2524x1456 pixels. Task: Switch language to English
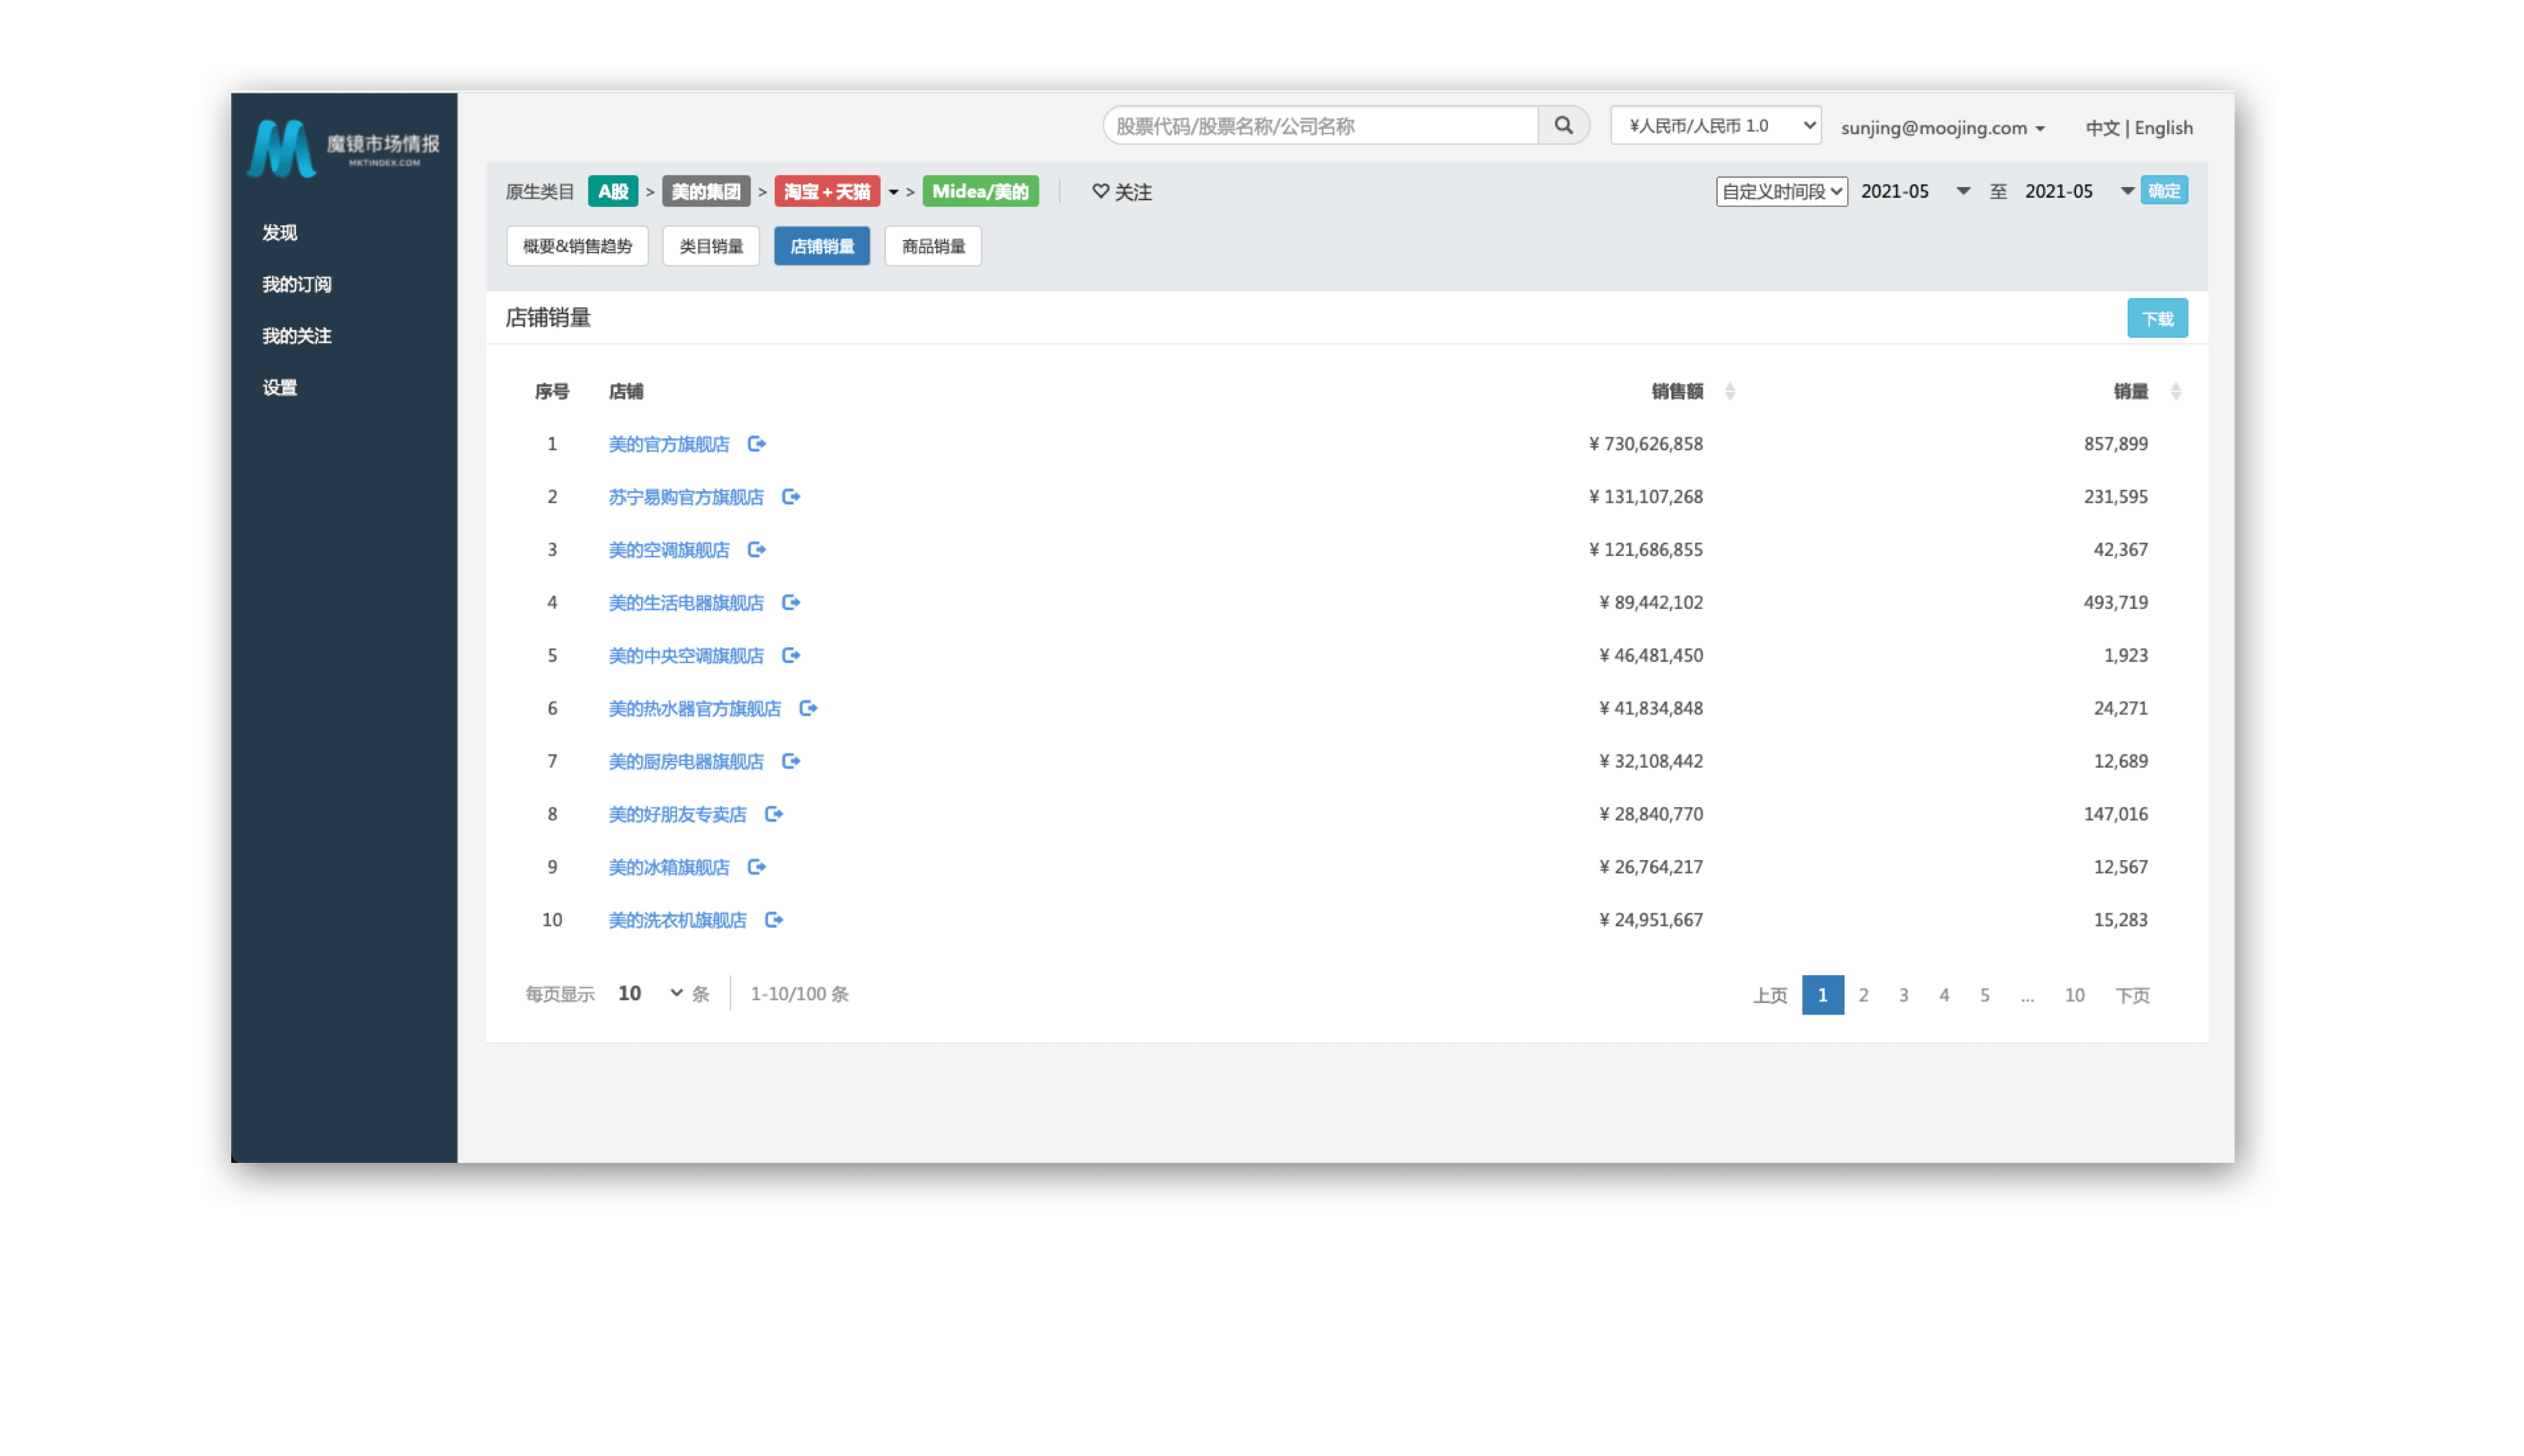(2163, 128)
